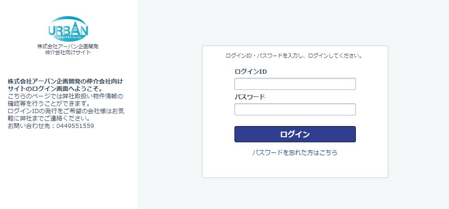Click the blue ログイン button
Viewport: 449px width, 209px height.
pos(295,134)
